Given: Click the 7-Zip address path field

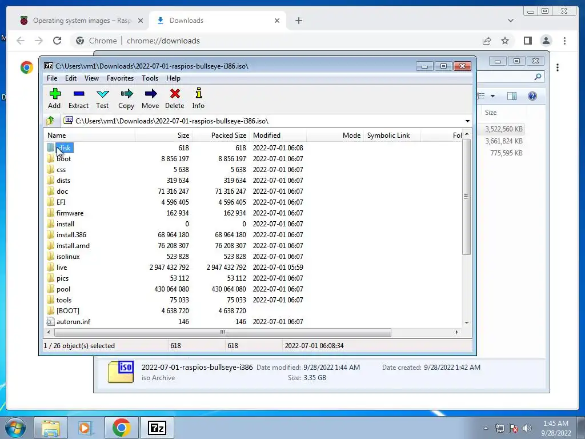Looking at the screenshot, I should coord(263,121).
